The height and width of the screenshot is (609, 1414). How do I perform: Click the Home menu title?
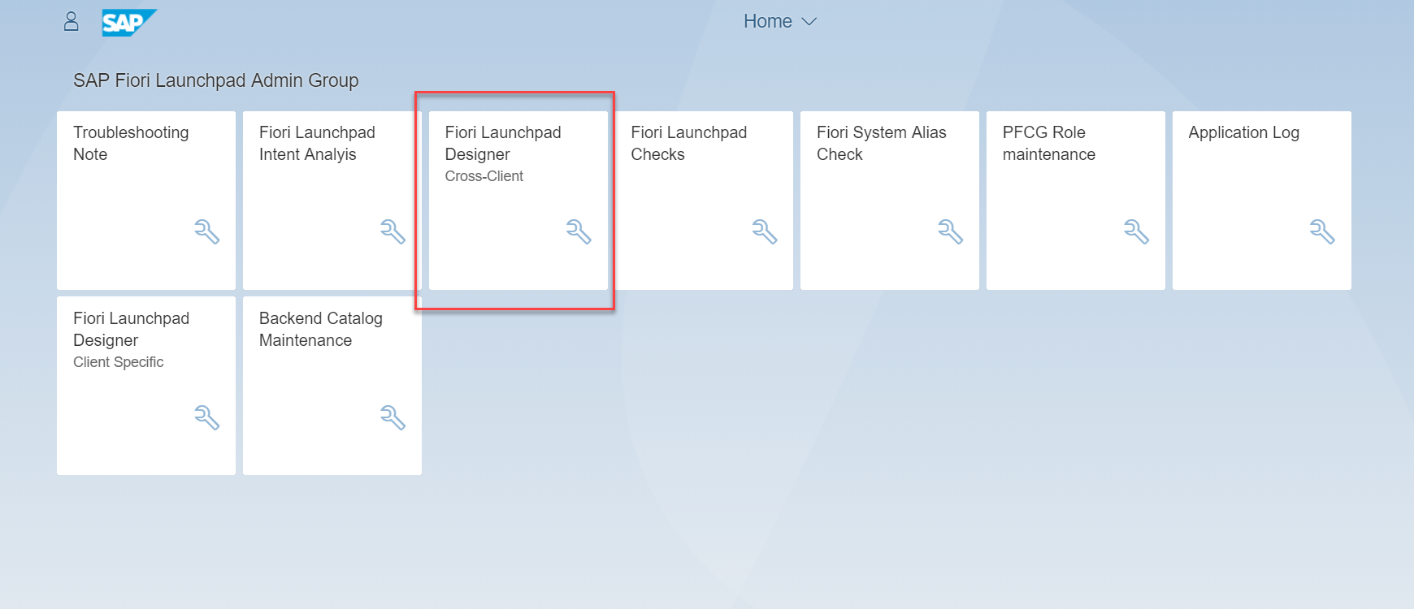767,22
